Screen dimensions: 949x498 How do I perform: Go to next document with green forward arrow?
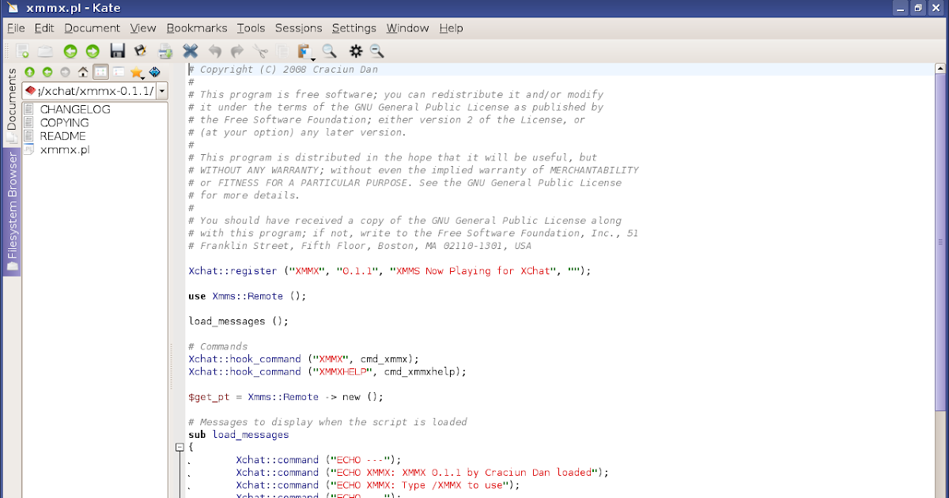[93, 51]
